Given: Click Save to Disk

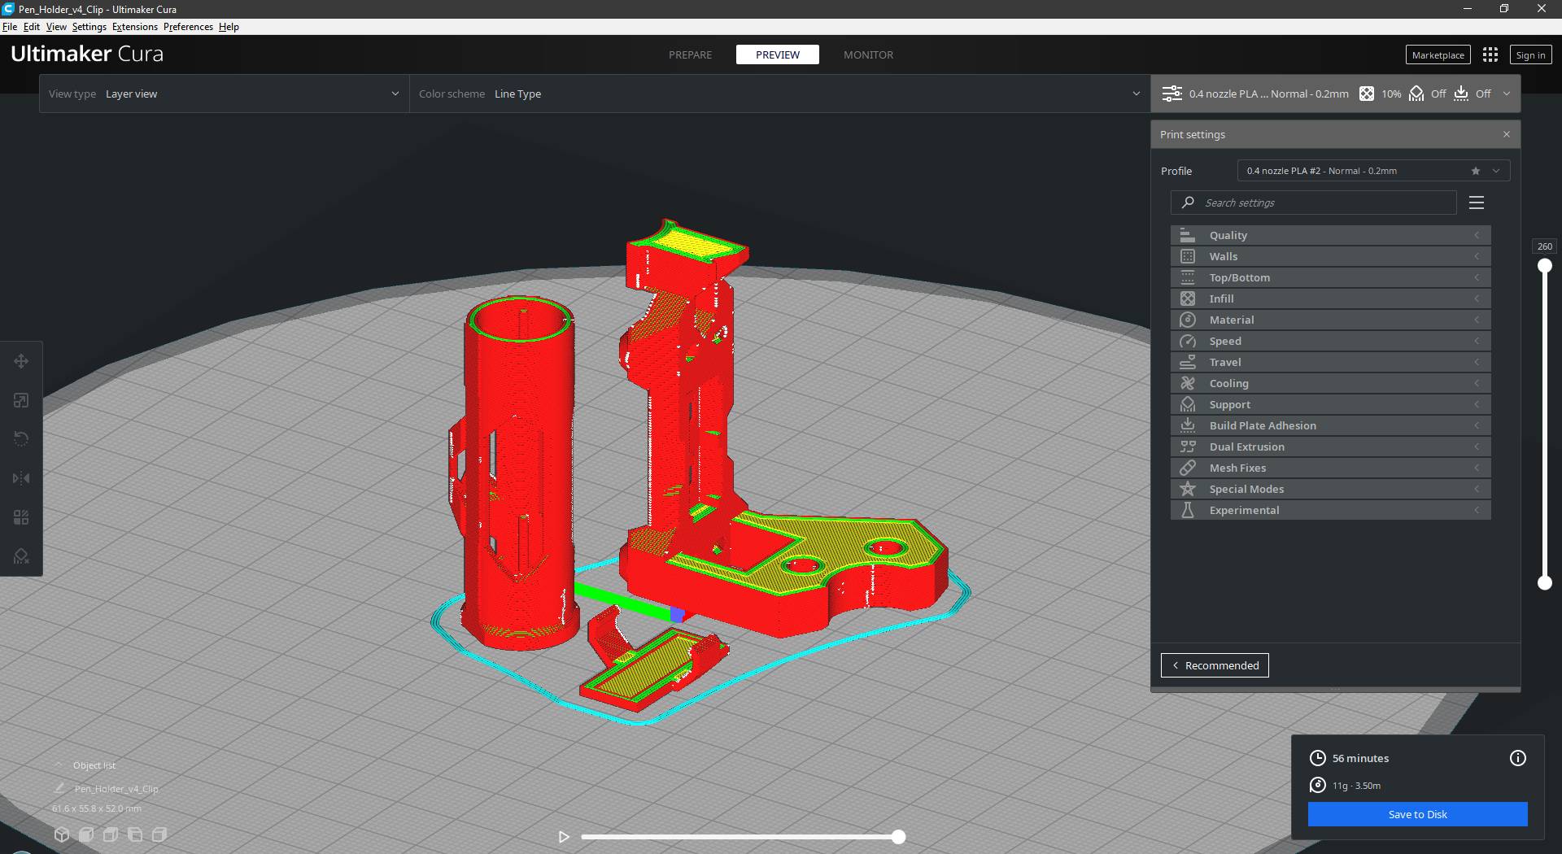Looking at the screenshot, I should click(1418, 814).
